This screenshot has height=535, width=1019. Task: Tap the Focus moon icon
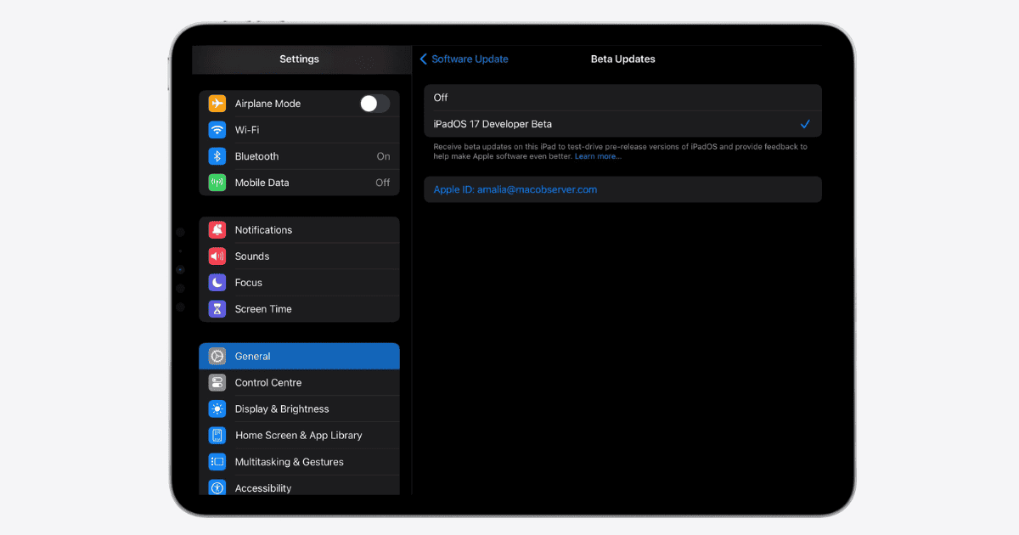coord(217,283)
